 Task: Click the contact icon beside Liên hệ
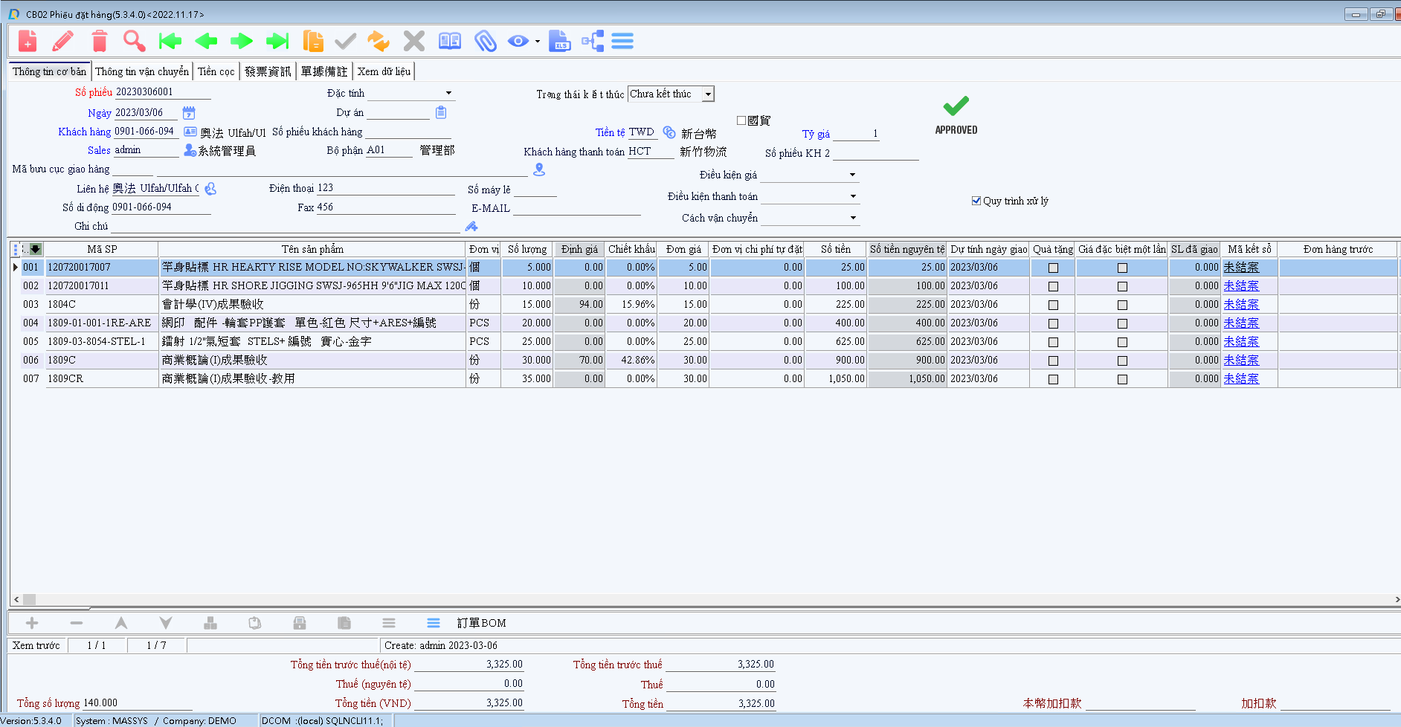coord(210,189)
